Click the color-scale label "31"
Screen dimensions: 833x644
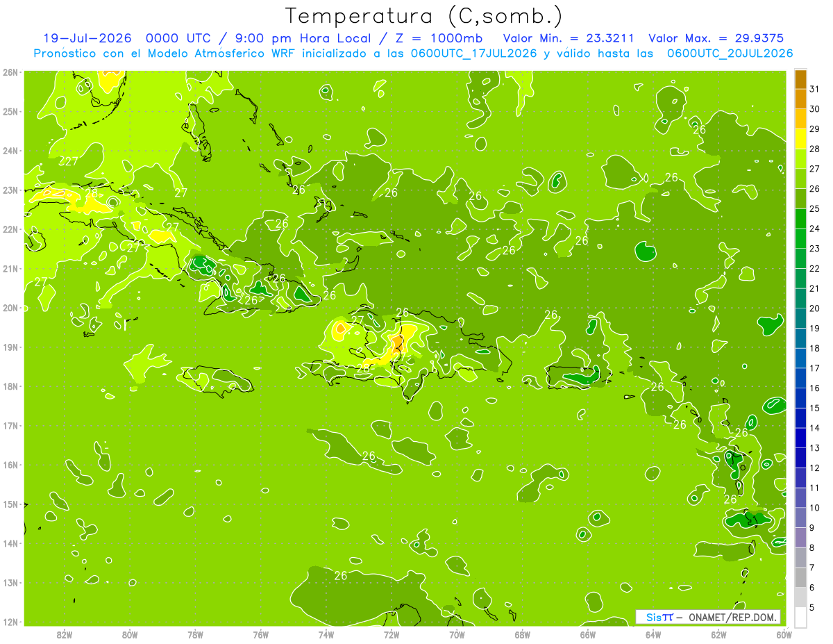814,89
